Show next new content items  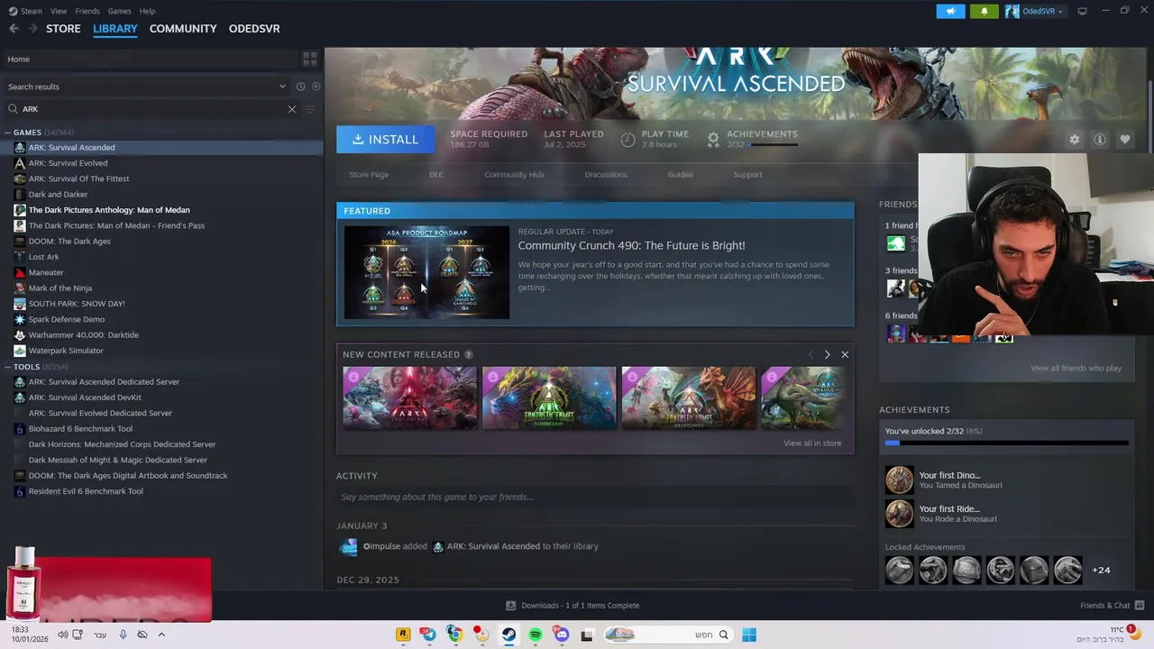(827, 355)
